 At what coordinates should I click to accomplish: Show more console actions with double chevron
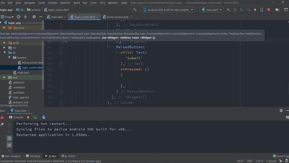click(x=9, y=150)
